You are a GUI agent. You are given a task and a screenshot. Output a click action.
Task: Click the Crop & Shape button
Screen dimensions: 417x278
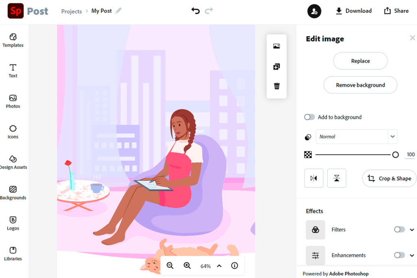tap(389, 178)
